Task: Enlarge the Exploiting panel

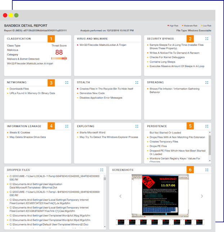Action: coord(136,126)
